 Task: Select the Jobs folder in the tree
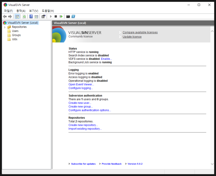(15, 39)
